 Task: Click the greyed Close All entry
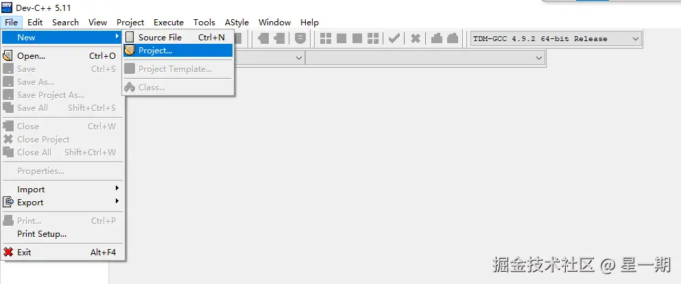point(63,152)
